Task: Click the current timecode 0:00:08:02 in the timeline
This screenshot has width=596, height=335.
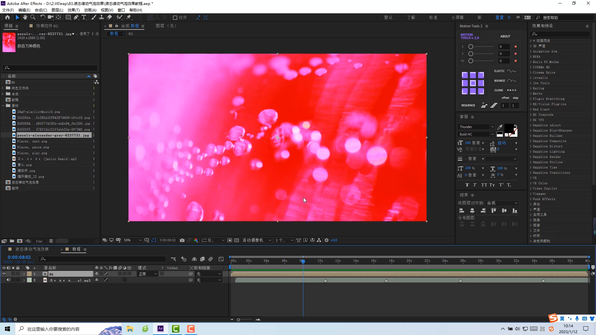Action: click(19, 257)
